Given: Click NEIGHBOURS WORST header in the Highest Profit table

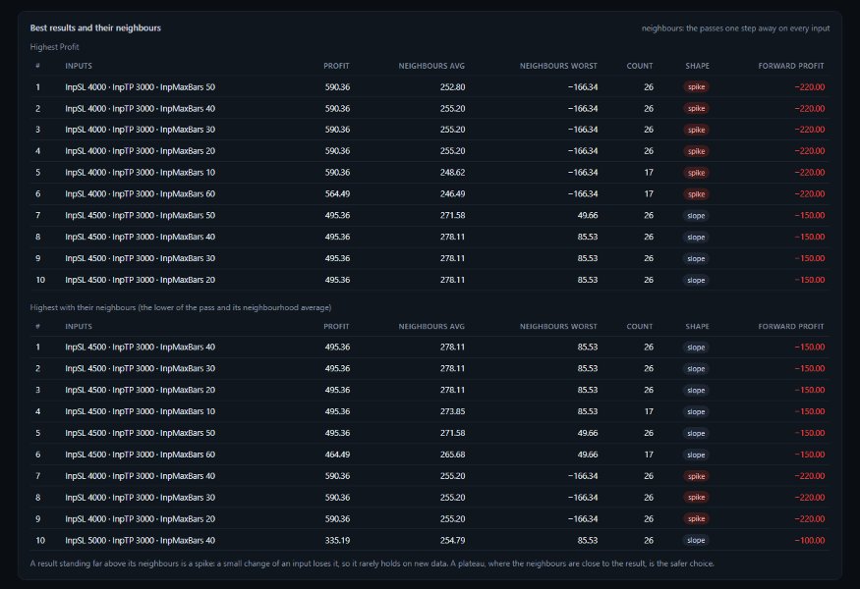Looking at the screenshot, I should tap(558, 66).
